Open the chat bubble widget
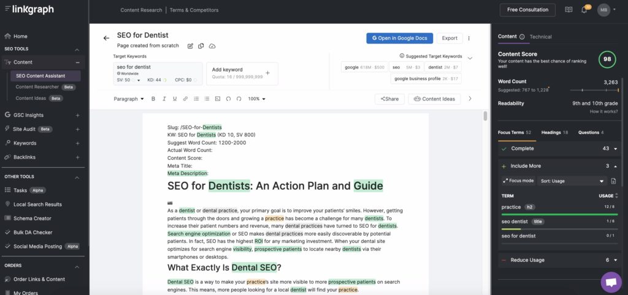The image size is (628, 295). [x=611, y=282]
